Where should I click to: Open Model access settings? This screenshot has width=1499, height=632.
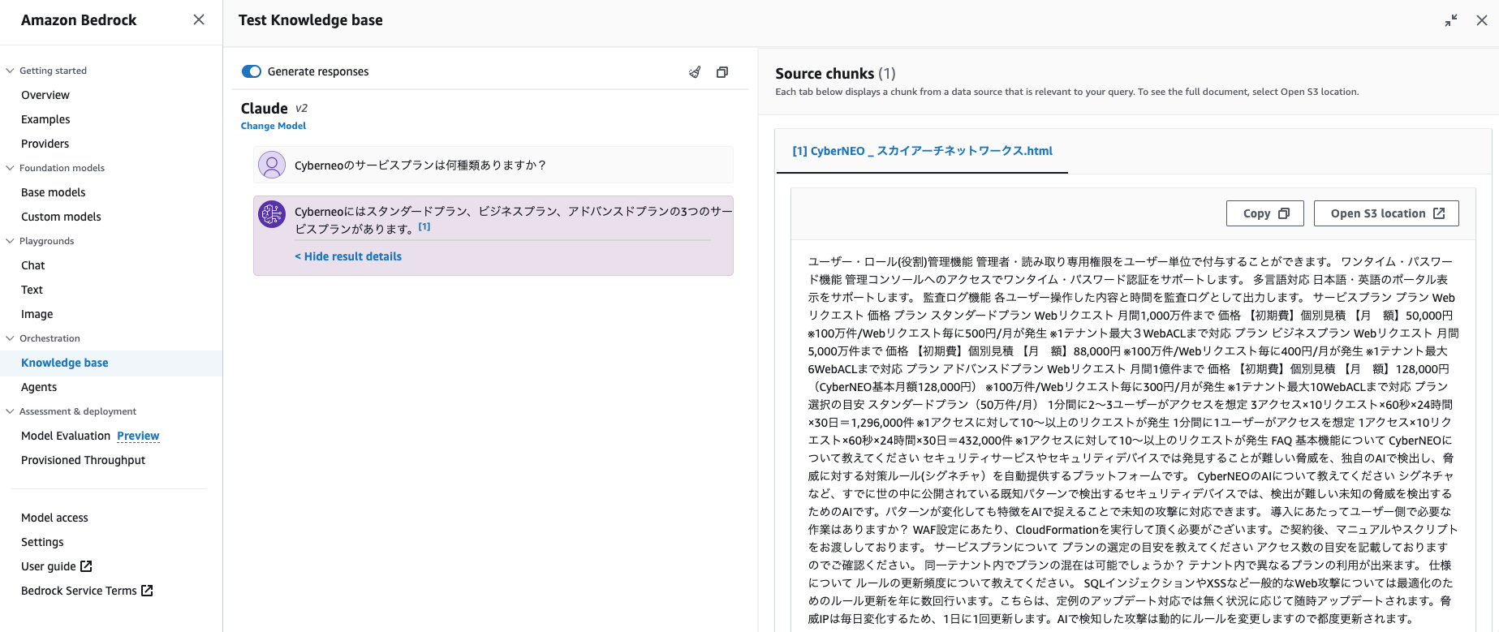click(54, 518)
